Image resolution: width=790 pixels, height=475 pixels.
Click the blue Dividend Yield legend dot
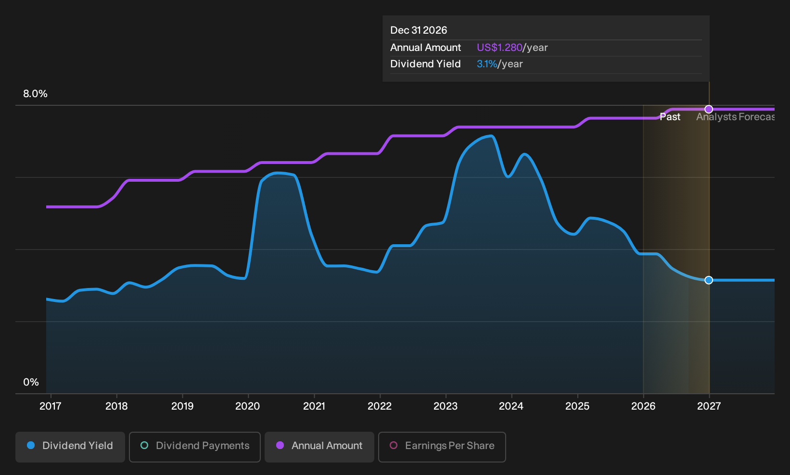click(x=31, y=446)
